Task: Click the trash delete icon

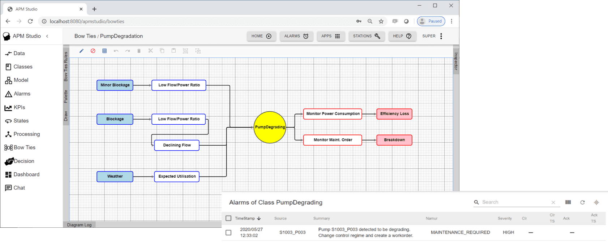Action: tap(139, 51)
